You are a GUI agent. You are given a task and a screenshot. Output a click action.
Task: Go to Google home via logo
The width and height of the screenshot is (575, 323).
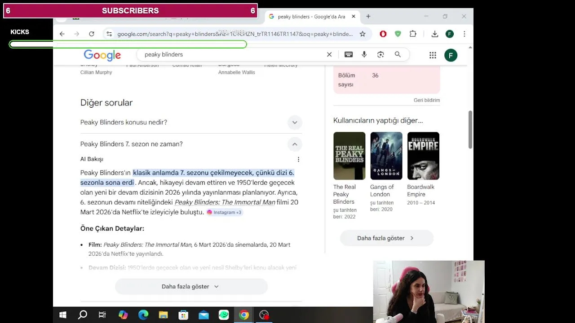point(102,55)
